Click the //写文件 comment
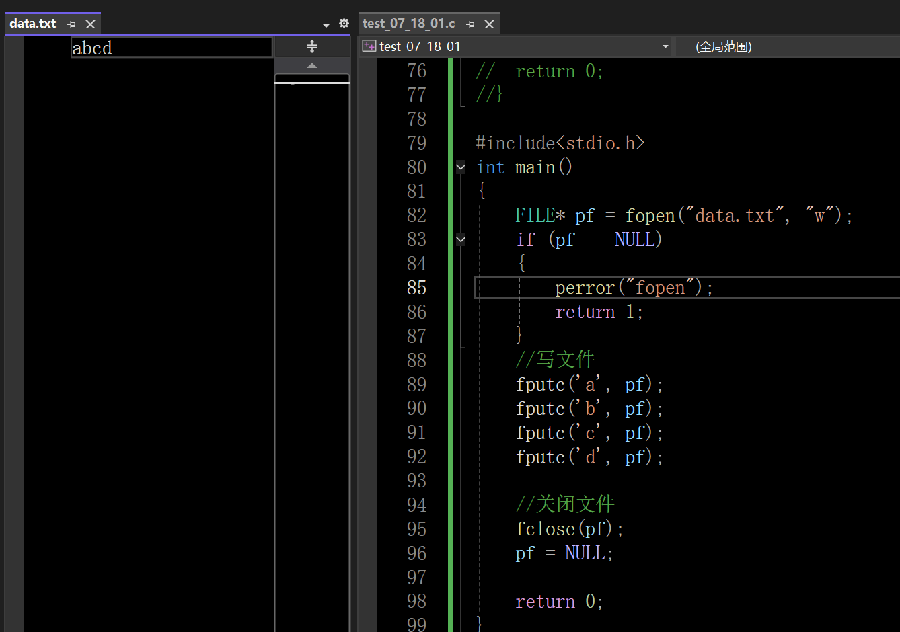 (x=556, y=360)
